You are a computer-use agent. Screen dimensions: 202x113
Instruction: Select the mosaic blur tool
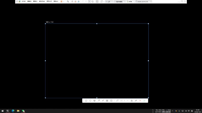pyautogui.click(x=107, y=101)
